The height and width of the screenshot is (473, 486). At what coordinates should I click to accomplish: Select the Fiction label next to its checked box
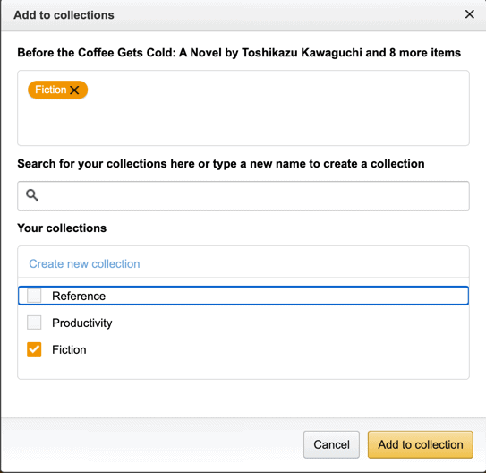69,349
